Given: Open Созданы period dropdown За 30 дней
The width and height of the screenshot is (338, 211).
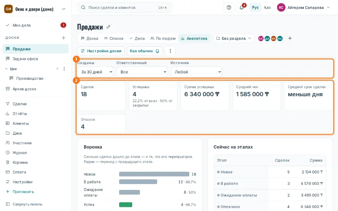Looking at the screenshot, I should [95, 72].
